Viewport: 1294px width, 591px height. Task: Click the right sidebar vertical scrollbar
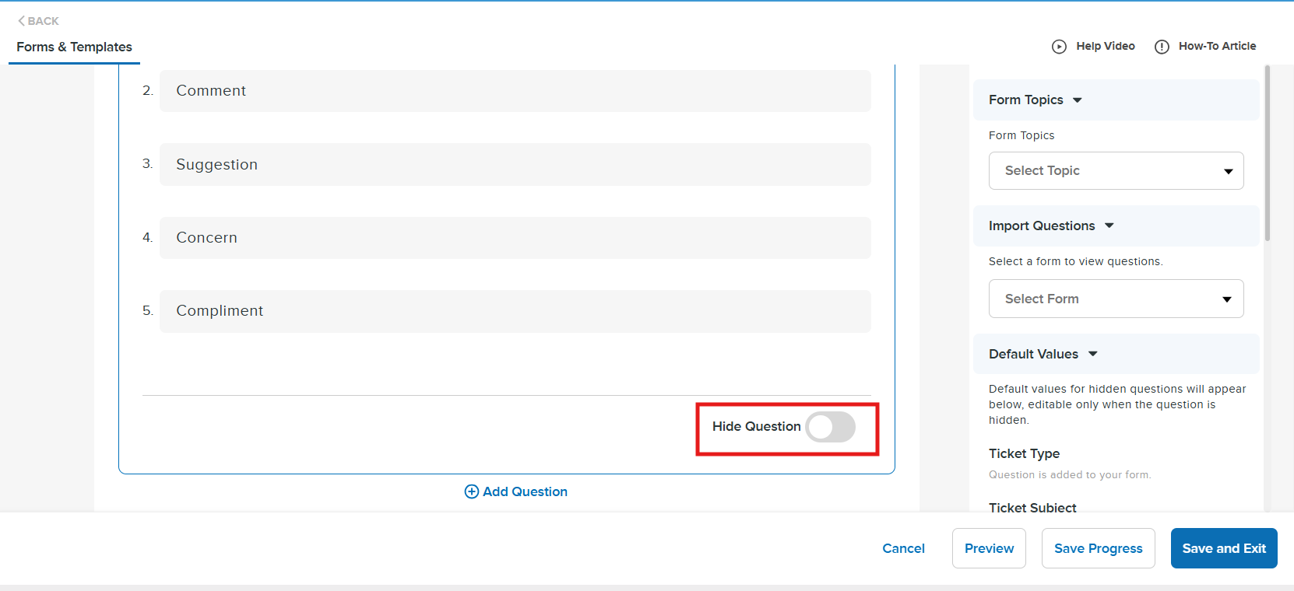(1268, 156)
